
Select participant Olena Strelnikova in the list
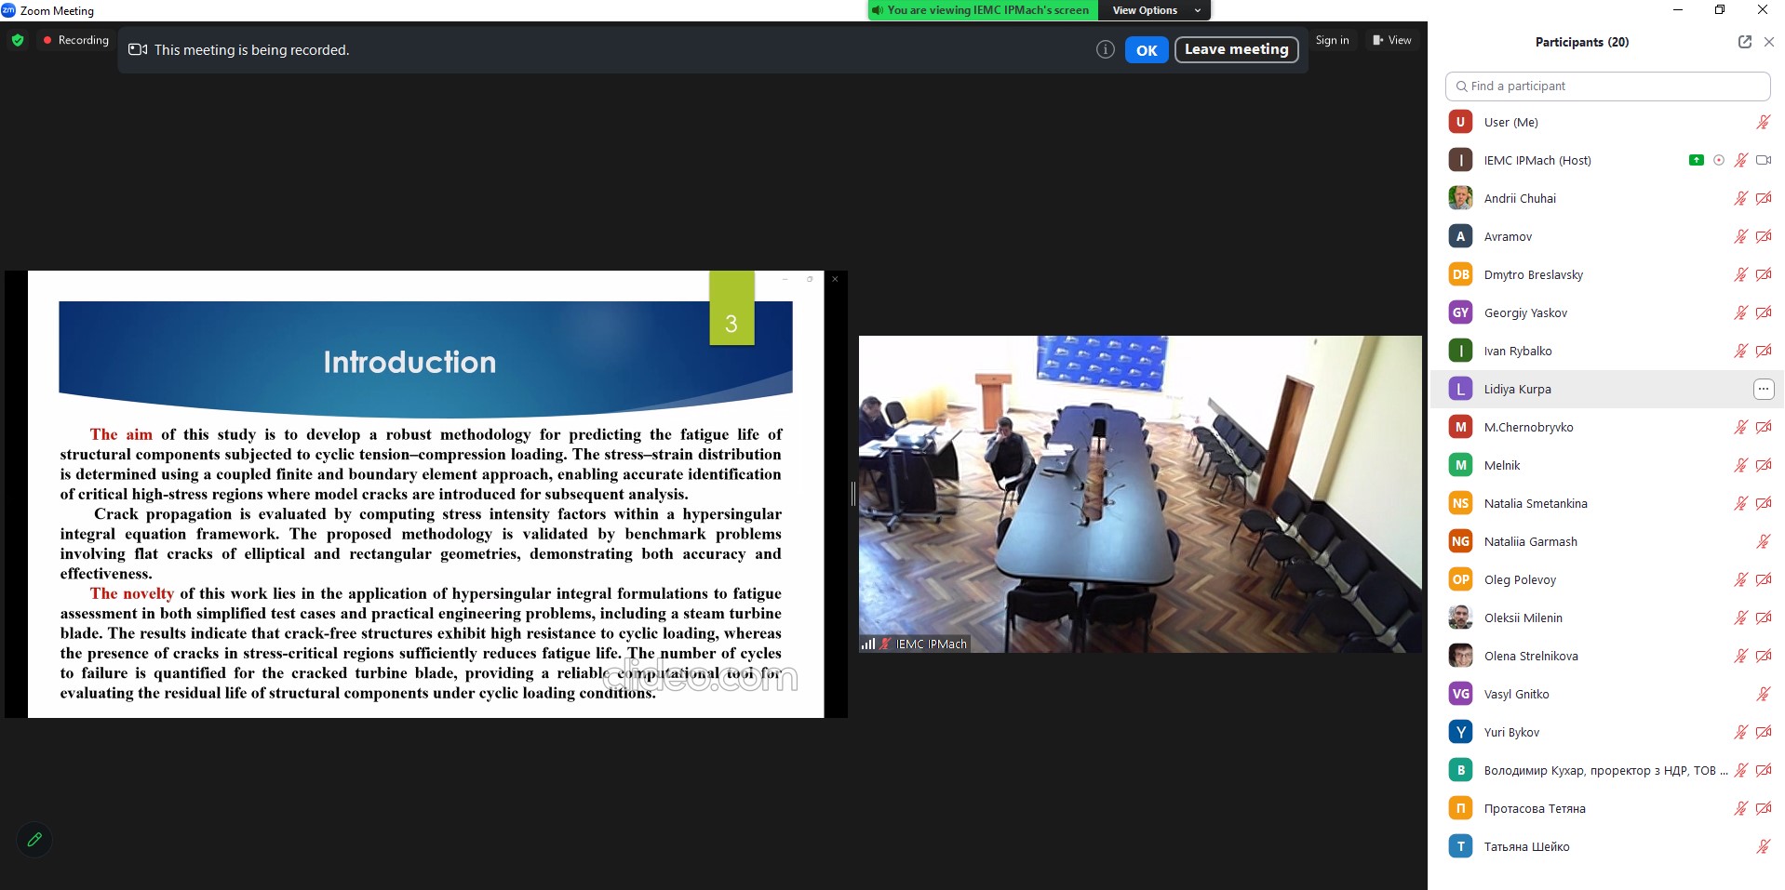[1530, 656]
